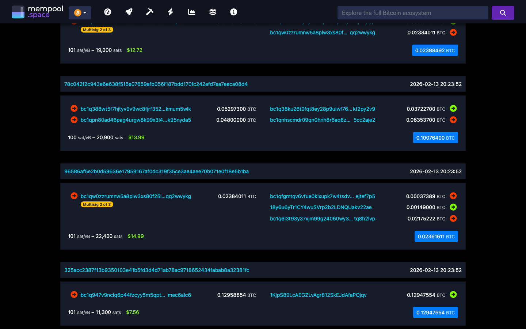
Task: Open the mempool dashboard via the speedometer icon
Action: pyautogui.click(x=108, y=12)
